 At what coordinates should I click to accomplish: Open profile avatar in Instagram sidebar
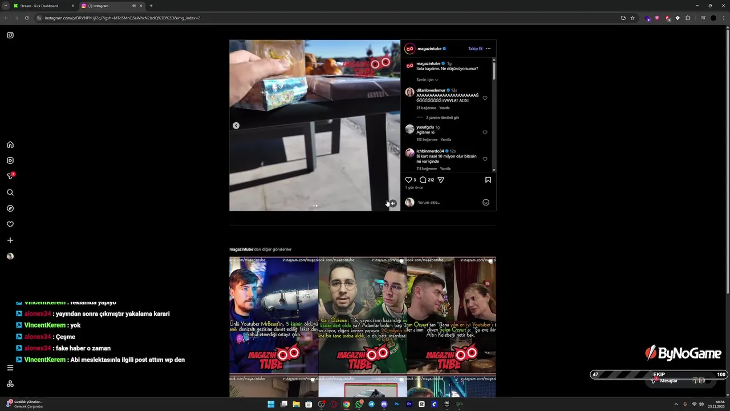point(10,256)
